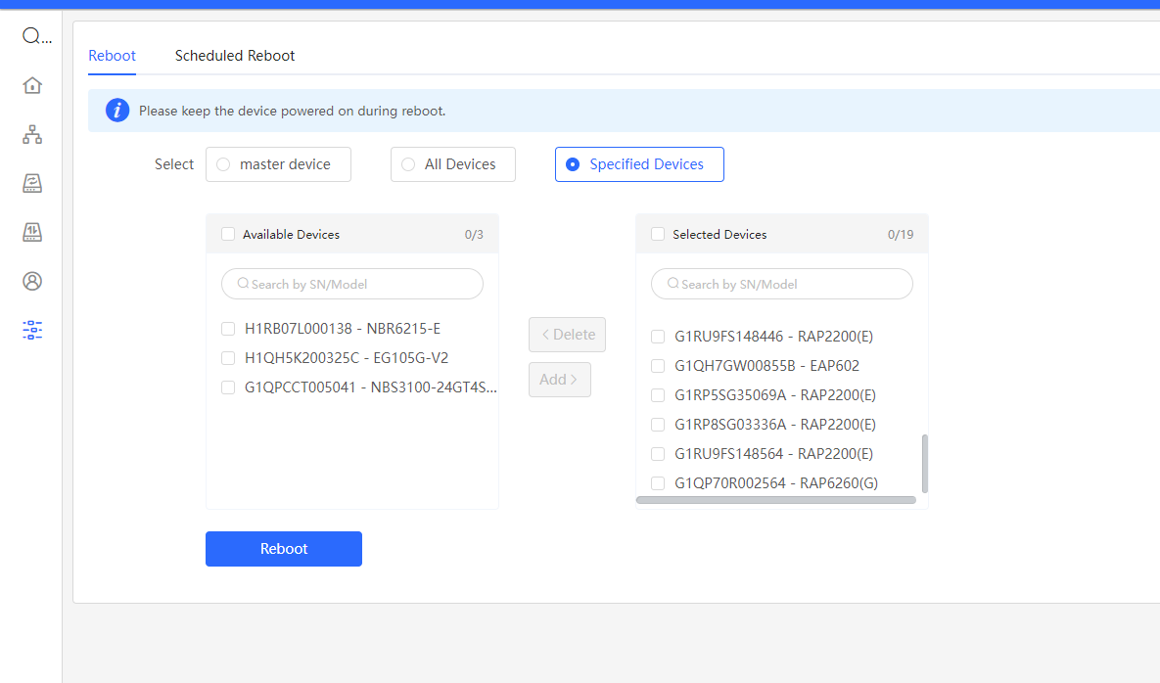Focus the Selected Devices search field
Viewport: 1160px width, 683px height.
782,284
